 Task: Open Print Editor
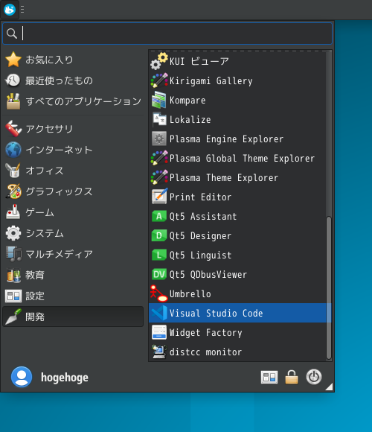[x=238, y=197]
